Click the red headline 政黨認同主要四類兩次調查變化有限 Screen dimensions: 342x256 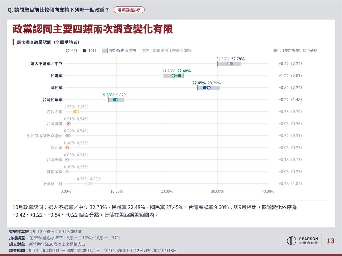pyautogui.click(x=93, y=29)
